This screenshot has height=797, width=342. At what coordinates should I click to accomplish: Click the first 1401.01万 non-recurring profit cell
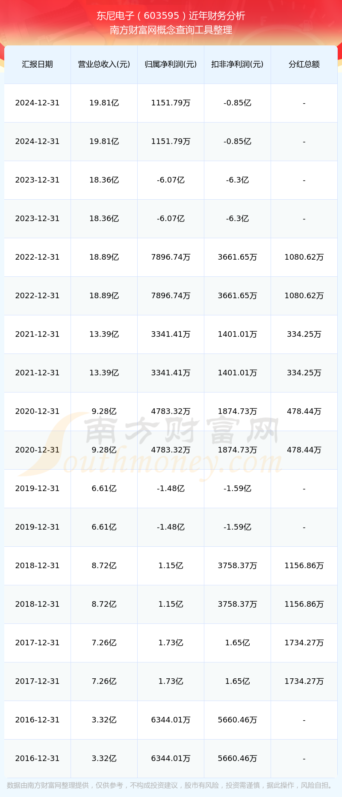click(237, 334)
